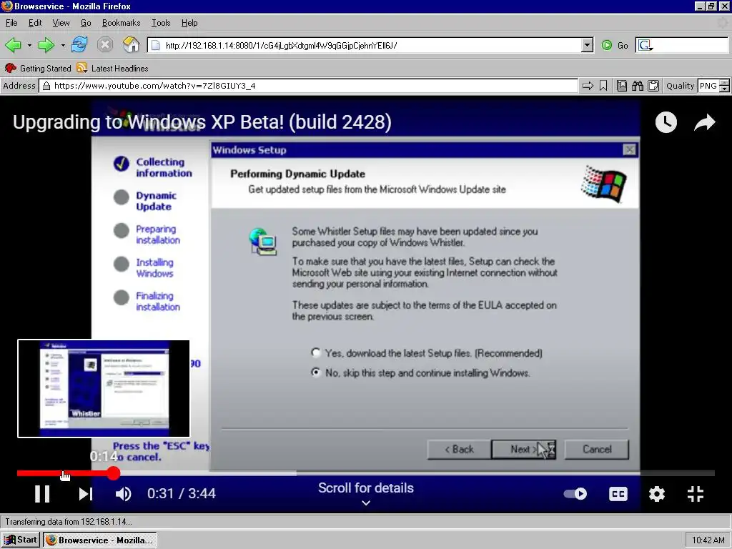
Task: Click the Browservice go arrow icon
Action: tap(588, 86)
